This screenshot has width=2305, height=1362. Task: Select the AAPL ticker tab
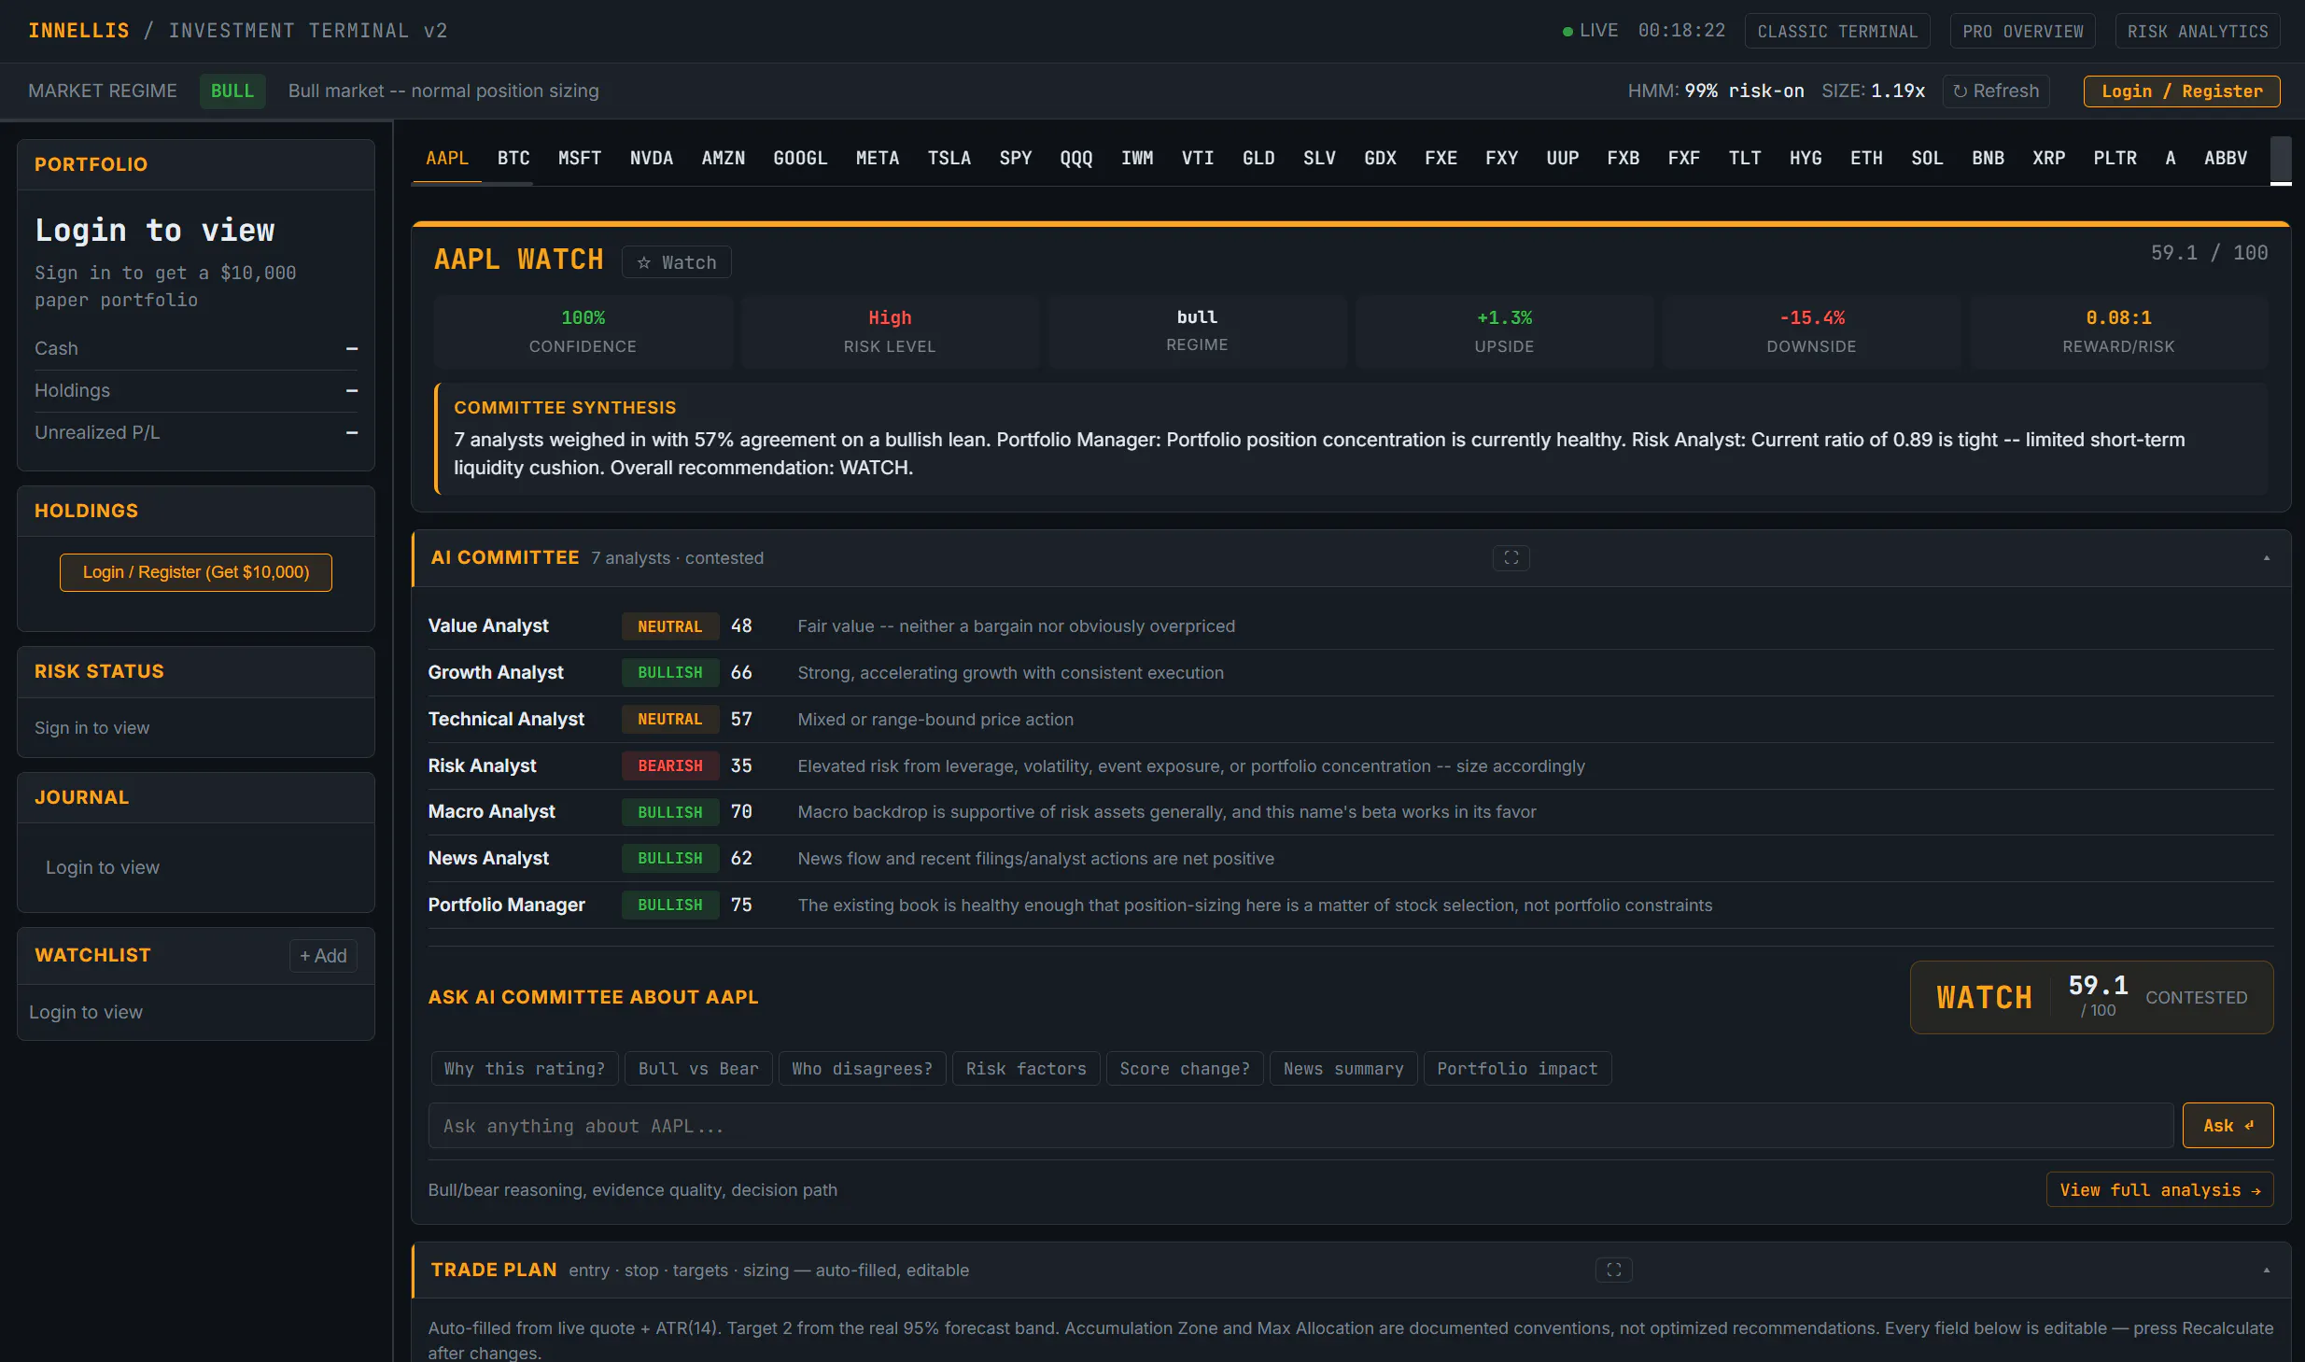(447, 159)
